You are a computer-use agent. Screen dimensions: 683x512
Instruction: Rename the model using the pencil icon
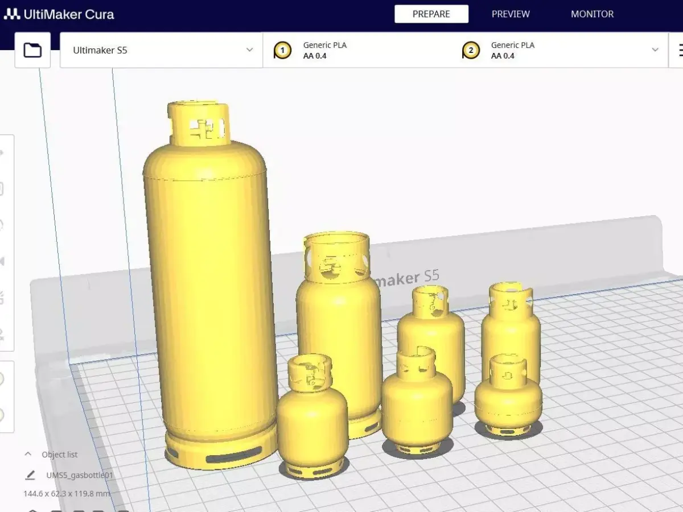(x=30, y=474)
